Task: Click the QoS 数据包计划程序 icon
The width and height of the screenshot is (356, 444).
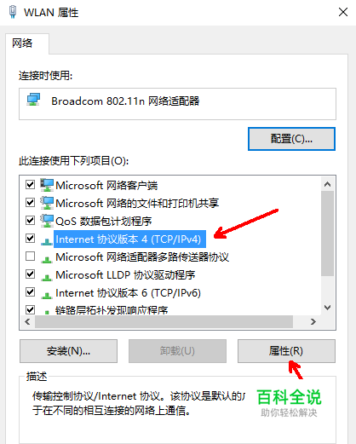Action: [47, 221]
